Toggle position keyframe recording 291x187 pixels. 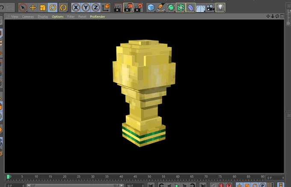tap(240, 185)
